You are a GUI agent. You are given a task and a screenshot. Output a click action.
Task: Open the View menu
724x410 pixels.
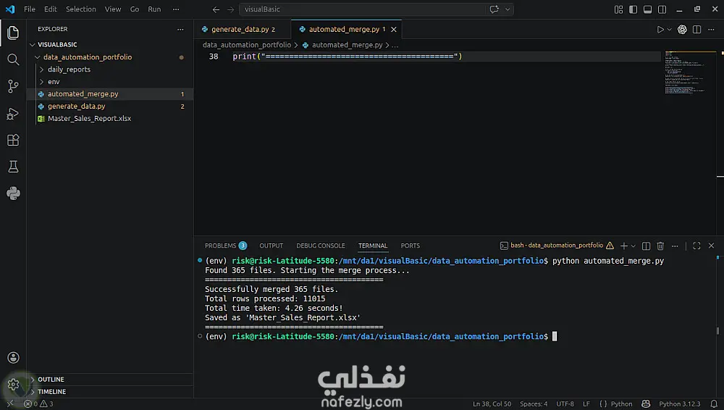click(x=113, y=9)
